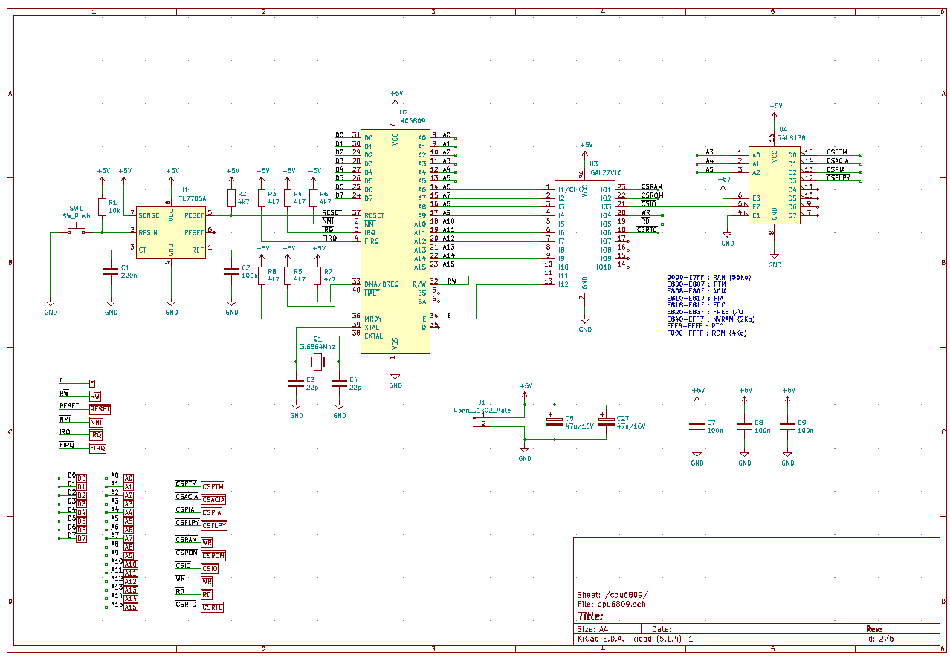The image size is (950, 658).
Task: Click the DMA/BREQ pin label on U2
Action: point(381,284)
